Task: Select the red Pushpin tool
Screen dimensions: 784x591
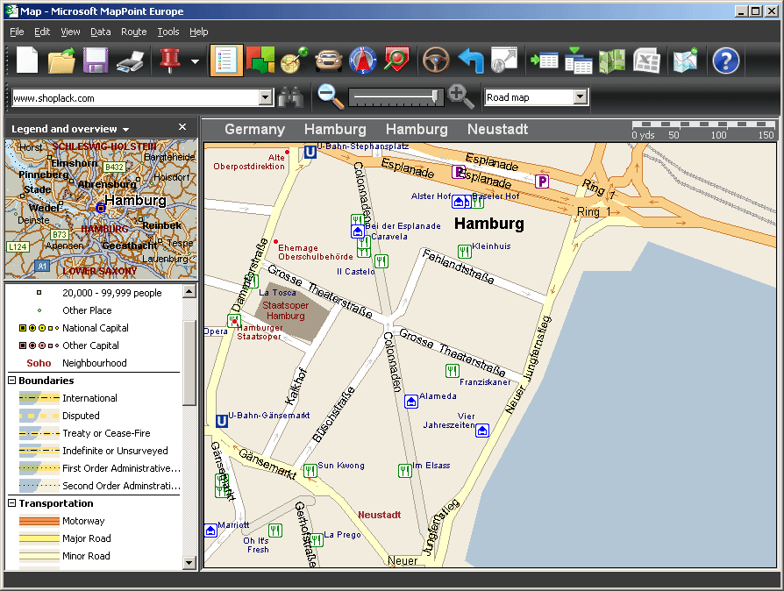Action: pos(170,61)
